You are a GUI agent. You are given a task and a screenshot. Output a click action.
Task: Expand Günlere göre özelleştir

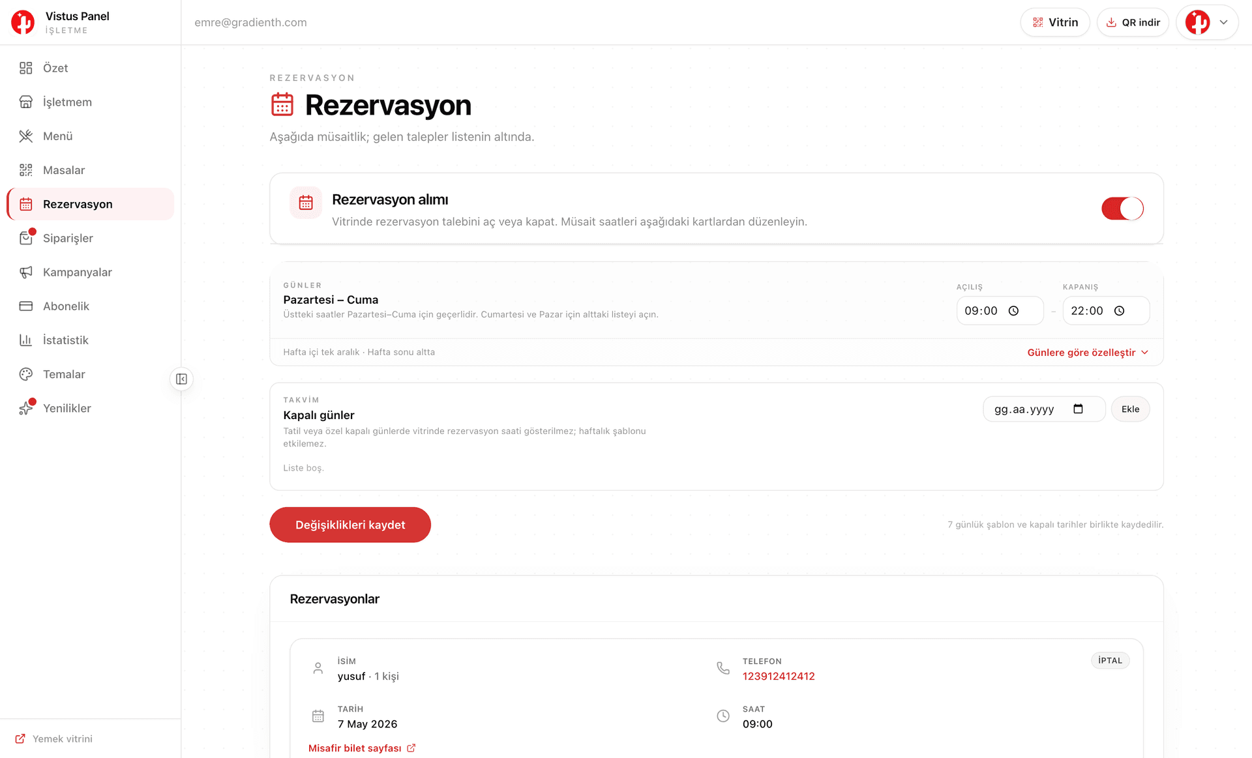(1088, 353)
